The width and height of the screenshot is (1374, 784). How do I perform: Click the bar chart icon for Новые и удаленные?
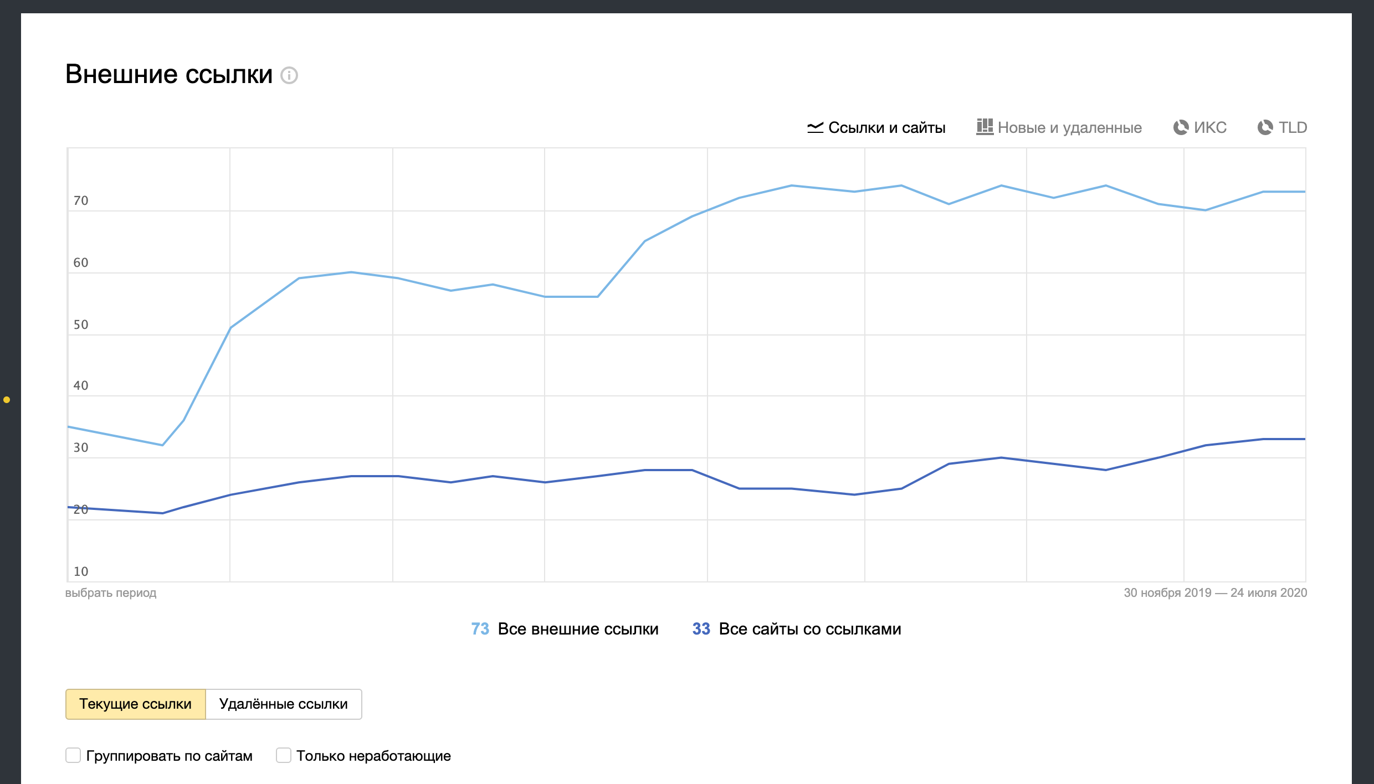(x=985, y=127)
